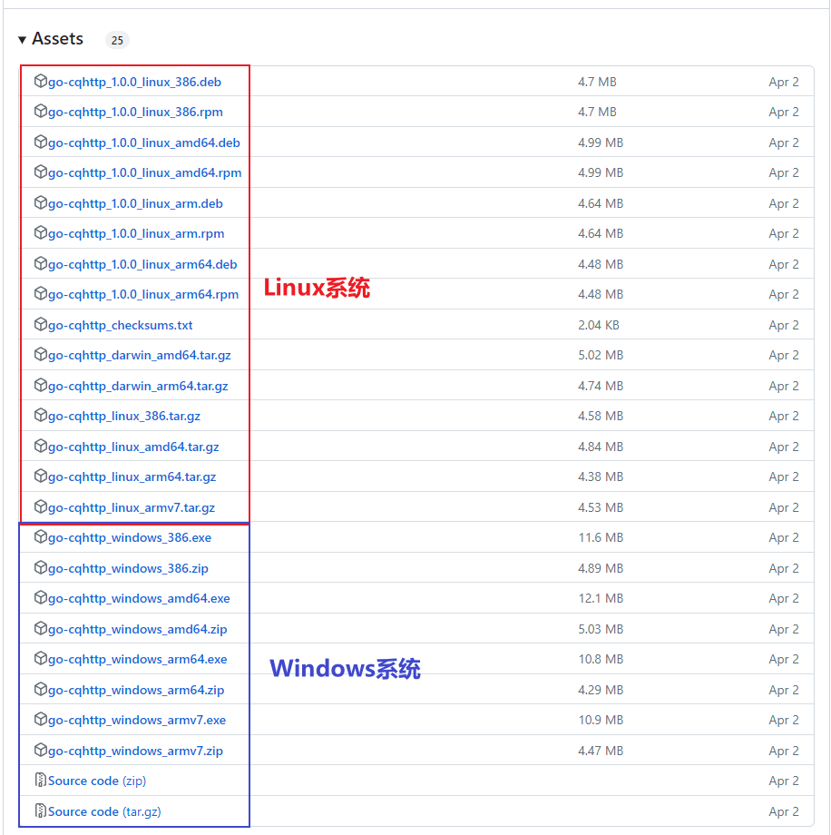Download go-cqhttp_1.0.0_linux_arm.rpm link
Viewport: 831px width, 835px height.
[136, 234]
